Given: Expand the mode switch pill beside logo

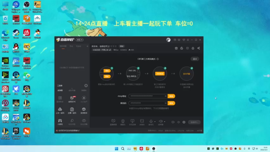Looking at the screenshot, I should (x=80, y=40).
